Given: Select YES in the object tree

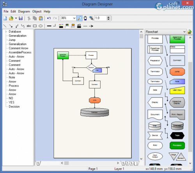Looking at the screenshot, I should tap(11, 102).
